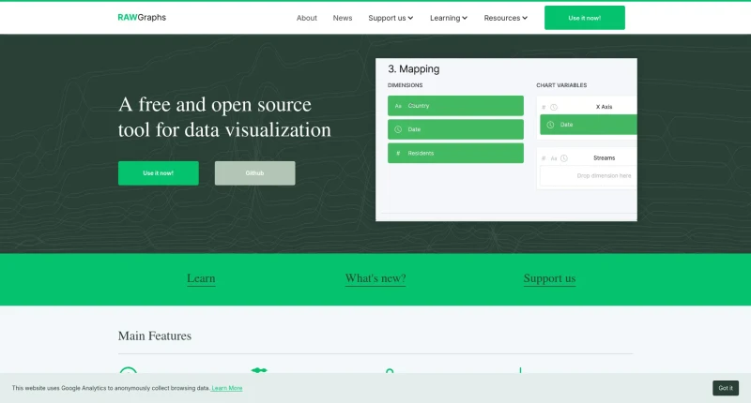751x403 pixels.
Task: Click the Date chip under X Axis
Action: coord(589,125)
